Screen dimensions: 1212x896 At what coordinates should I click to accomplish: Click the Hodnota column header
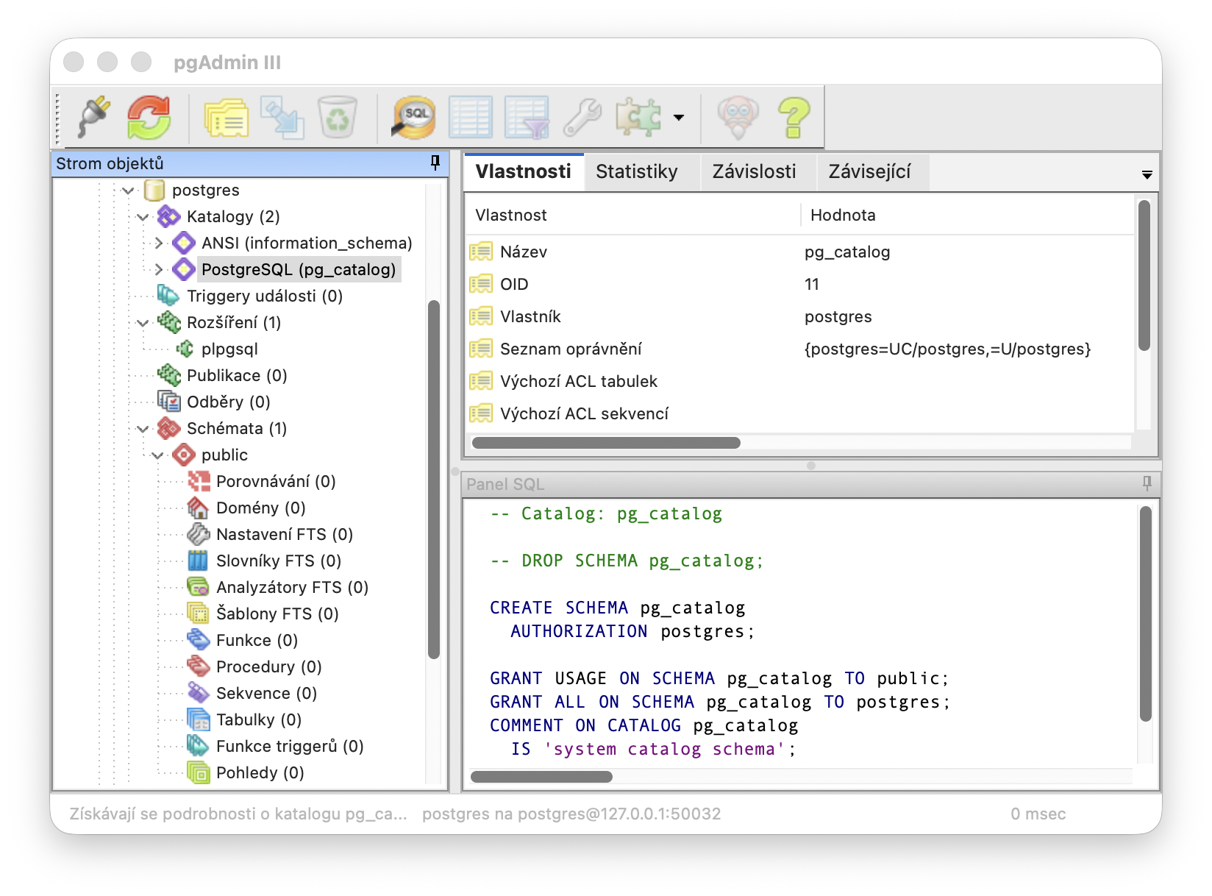coord(968,215)
